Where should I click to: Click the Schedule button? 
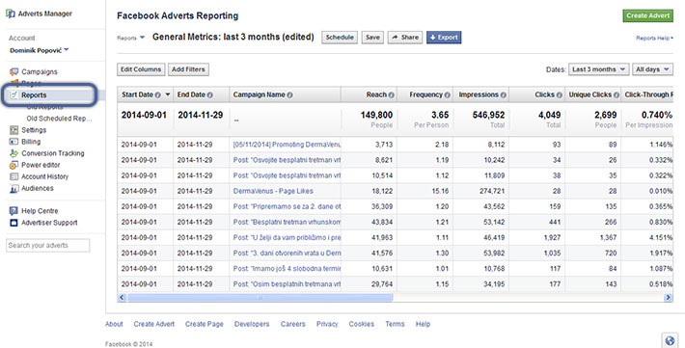[x=340, y=38]
